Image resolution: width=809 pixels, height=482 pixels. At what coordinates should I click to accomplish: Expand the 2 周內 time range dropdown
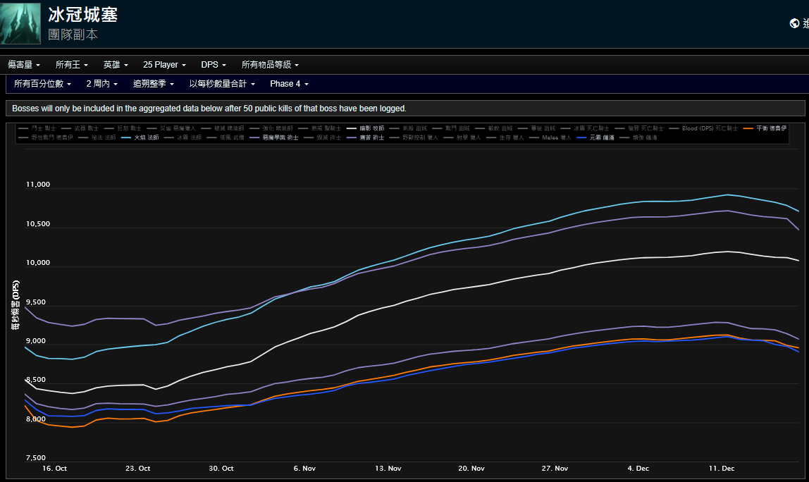point(101,84)
